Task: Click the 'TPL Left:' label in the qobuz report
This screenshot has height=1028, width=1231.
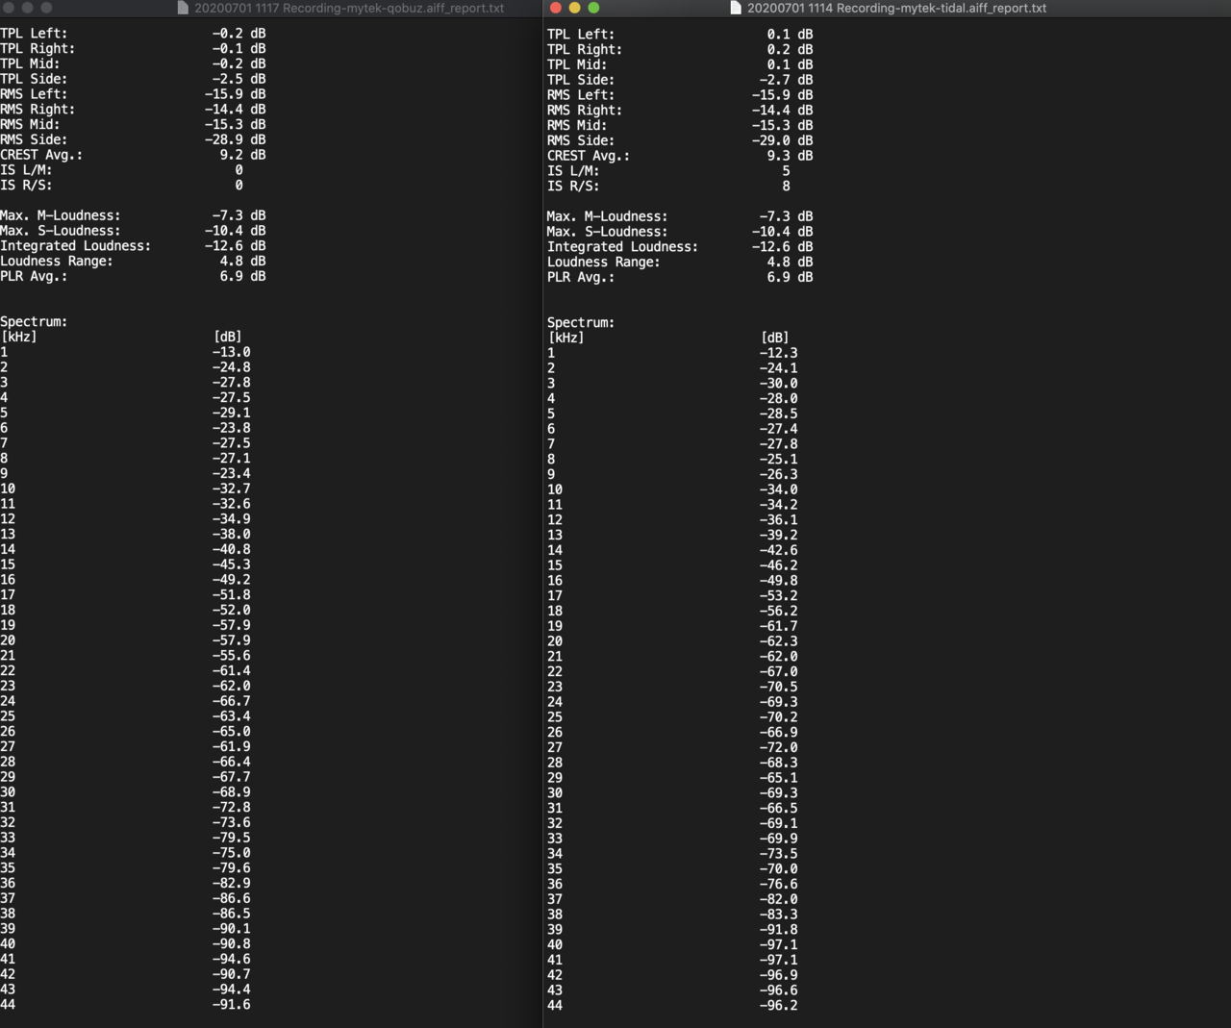Action: [34, 34]
